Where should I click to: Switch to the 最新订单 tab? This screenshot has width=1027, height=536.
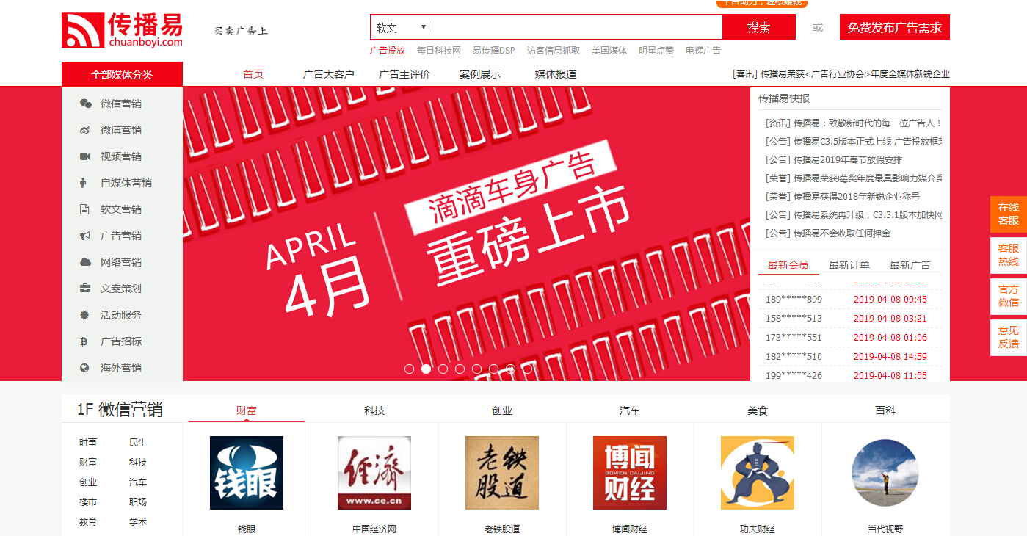[849, 265]
